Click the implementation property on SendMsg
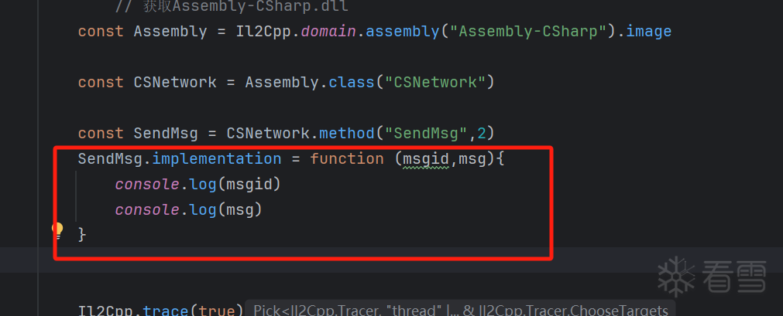The image size is (783, 316). point(217,158)
